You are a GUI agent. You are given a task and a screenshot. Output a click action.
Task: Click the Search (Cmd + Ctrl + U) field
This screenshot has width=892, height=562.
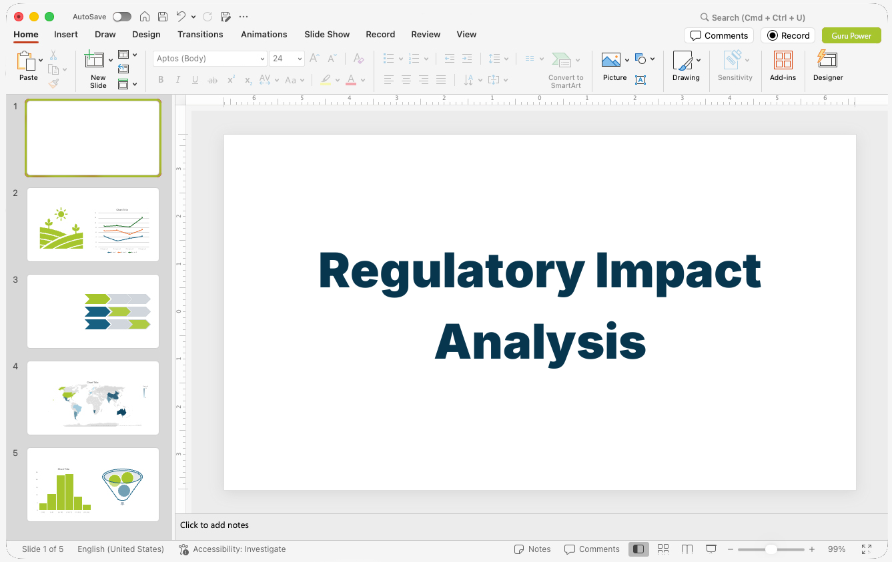[x=753, y=17]
